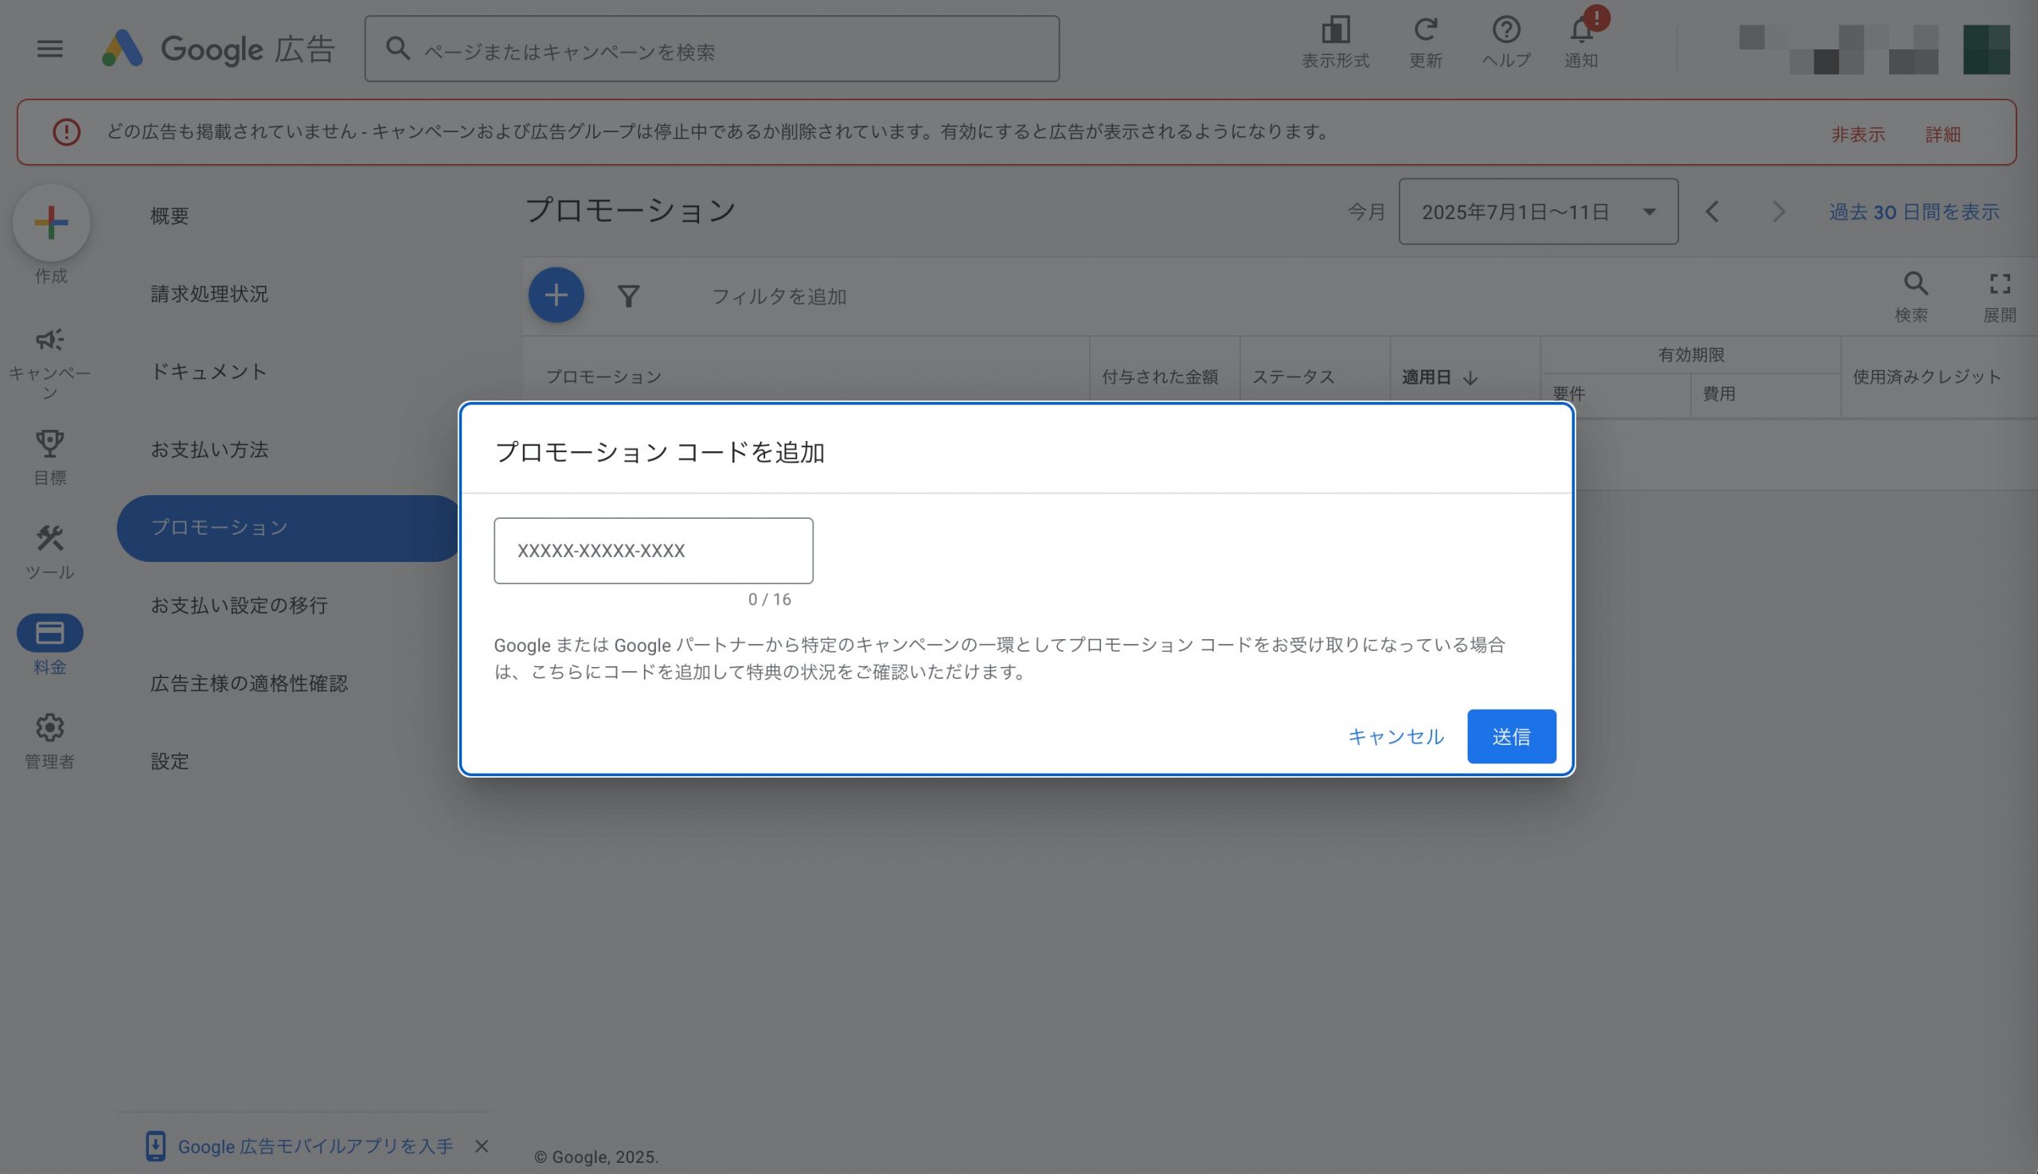Go to the previous date period arrow
This screenshot has height=1174, width=2038.
[1712, 212]
